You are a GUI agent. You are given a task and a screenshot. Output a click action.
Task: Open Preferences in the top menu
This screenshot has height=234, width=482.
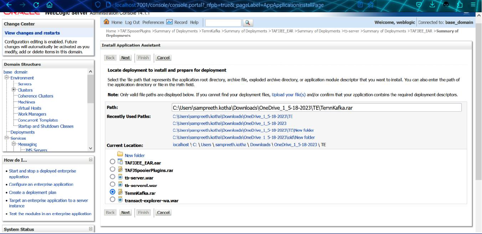tap(153, 22)
